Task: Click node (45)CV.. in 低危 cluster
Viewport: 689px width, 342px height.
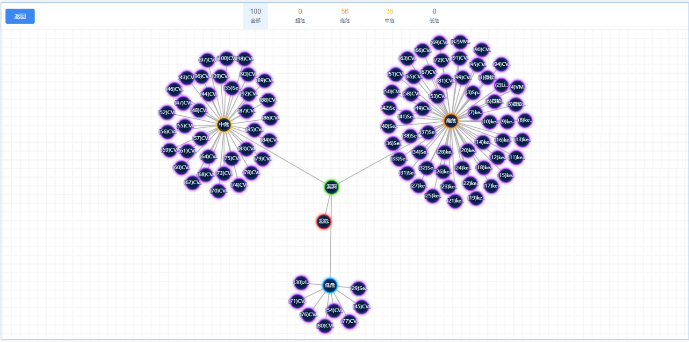Action: point(361,307)
